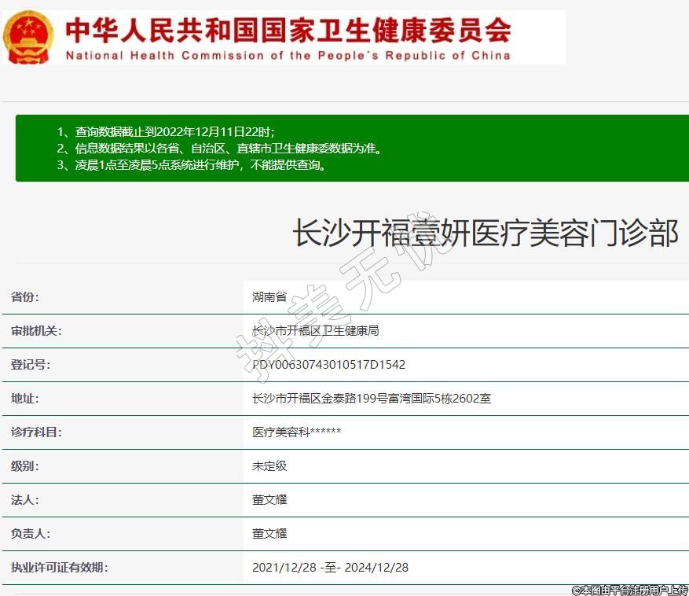Click 董文耀 in the 负责人 row

point(269,534)
